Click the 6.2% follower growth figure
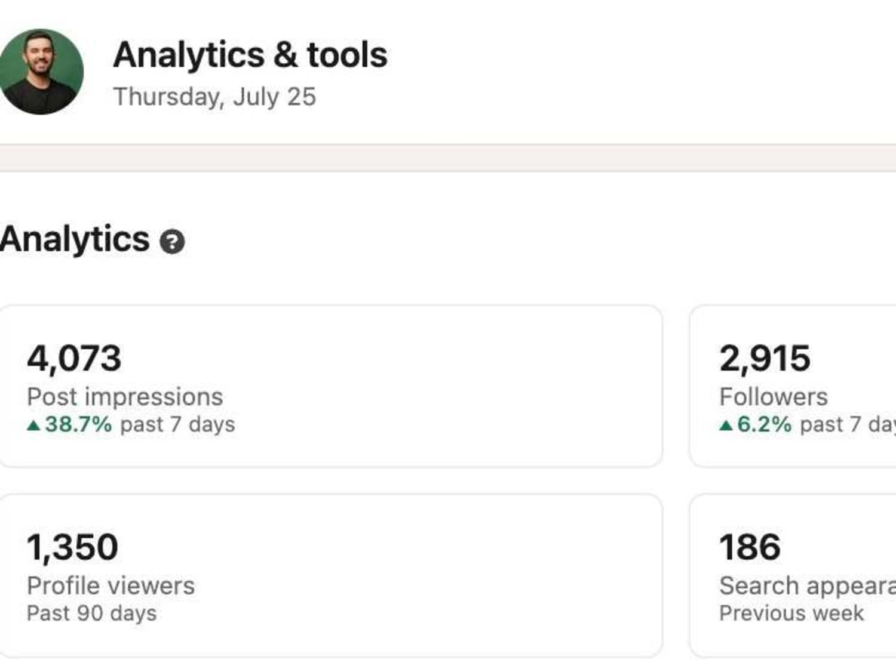896x672 pixels. pyautogui.click(x=764, y=424)
